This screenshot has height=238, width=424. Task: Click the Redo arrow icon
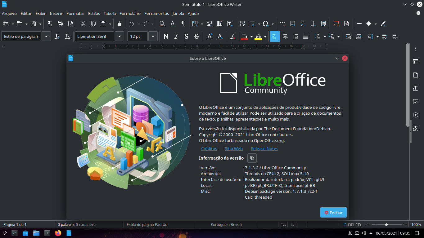146,24
